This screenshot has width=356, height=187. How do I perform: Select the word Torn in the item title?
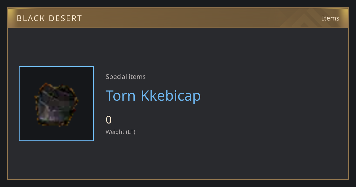click(121, 96)
